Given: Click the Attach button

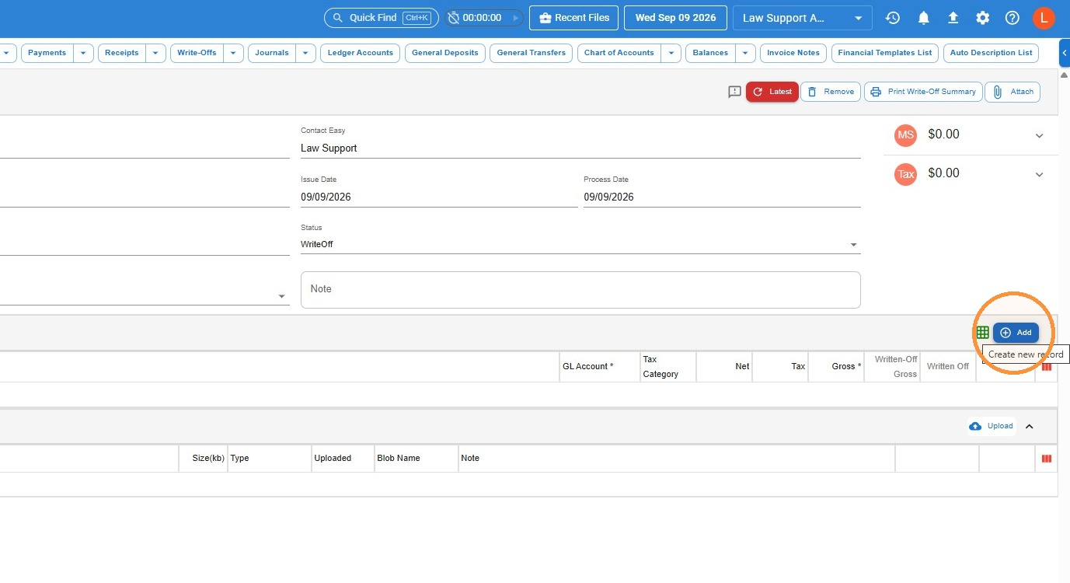Looking at the screenshot, I should tap(1013, 92).
